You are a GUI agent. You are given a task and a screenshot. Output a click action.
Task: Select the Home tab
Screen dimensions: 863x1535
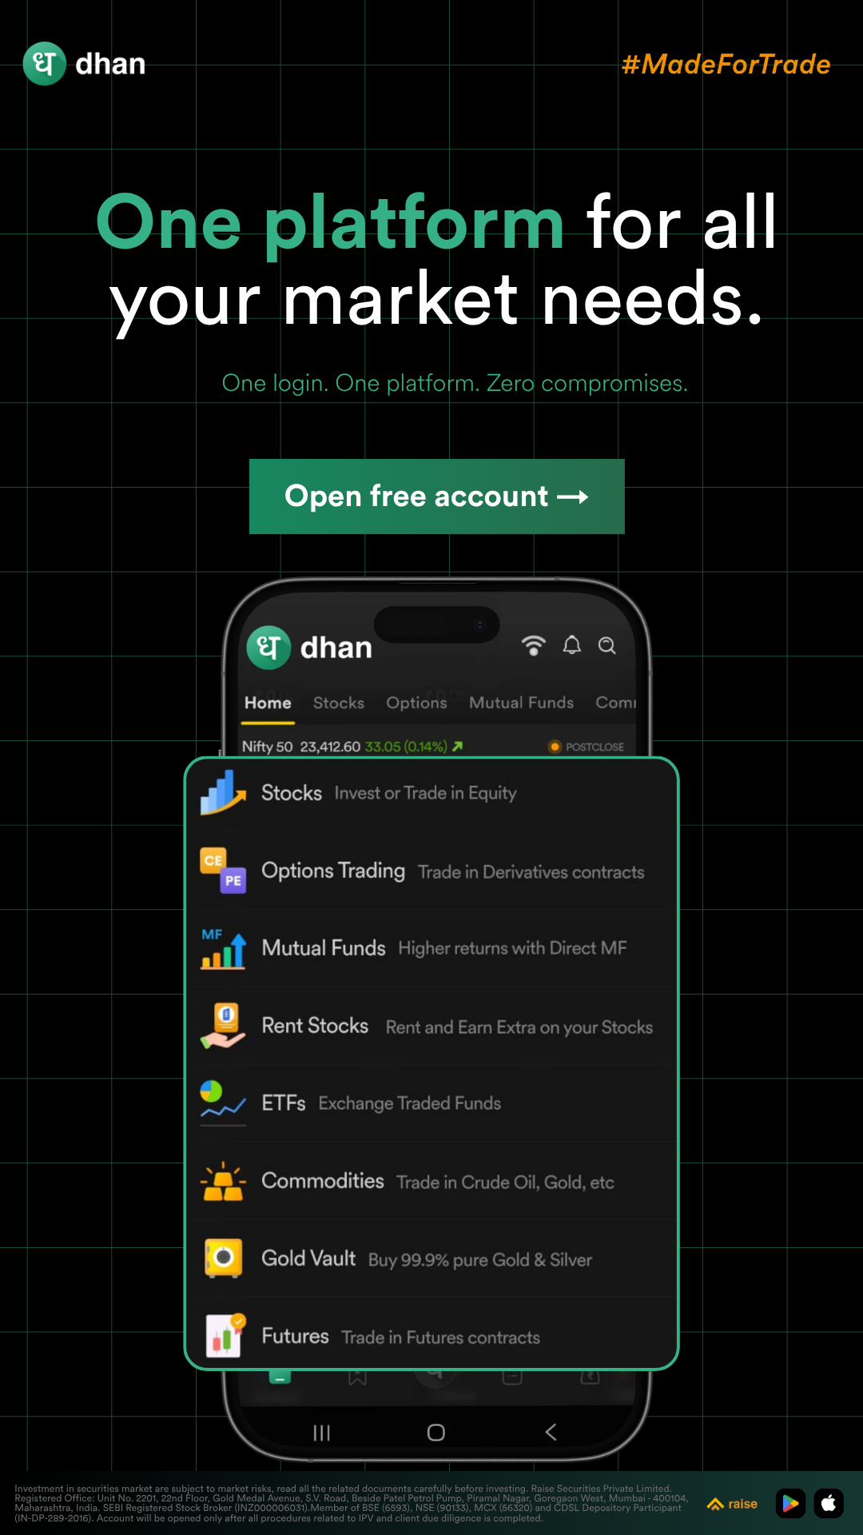[x=268, y=703]
